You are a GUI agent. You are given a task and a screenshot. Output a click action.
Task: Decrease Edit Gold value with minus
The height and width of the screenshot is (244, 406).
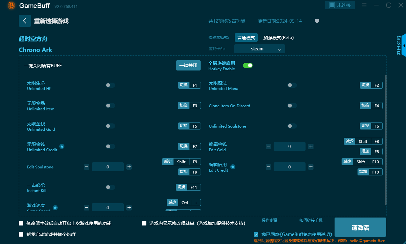click(x=269, y=146)
